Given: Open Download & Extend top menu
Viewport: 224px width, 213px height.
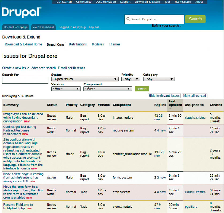Looking at the screenshot, I should click(x=148, y=2).
